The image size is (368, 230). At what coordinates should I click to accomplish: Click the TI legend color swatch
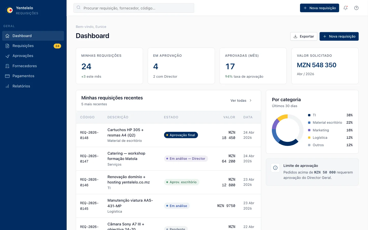click(x=309, y=115)
